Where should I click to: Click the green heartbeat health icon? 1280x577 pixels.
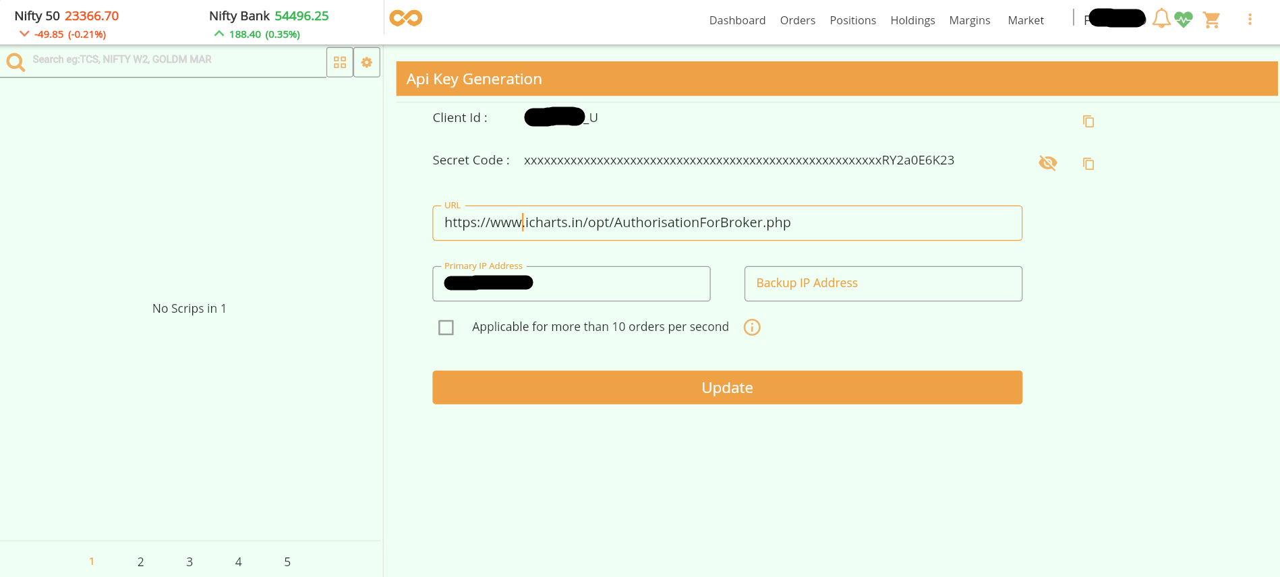click(1184, 20)
